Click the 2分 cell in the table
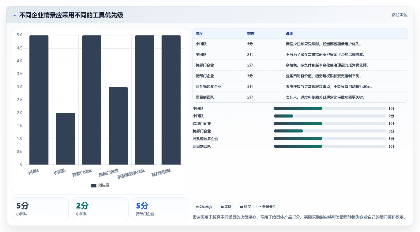Screen dimensions: 420x232 [250, 55]
